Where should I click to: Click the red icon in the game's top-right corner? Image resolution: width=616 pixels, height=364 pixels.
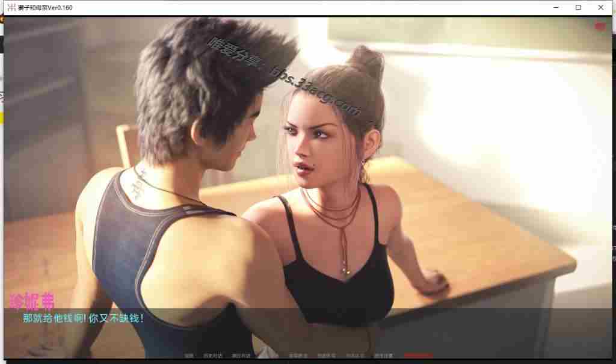tap(599, 26)
